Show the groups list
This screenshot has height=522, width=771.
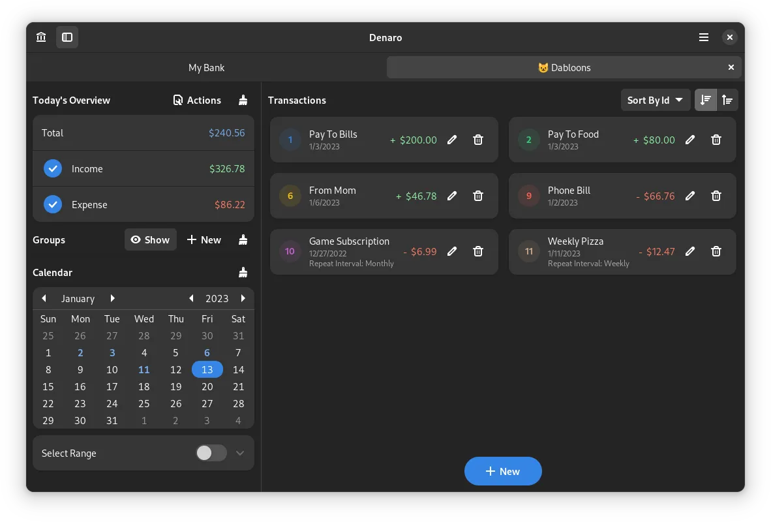150,239
